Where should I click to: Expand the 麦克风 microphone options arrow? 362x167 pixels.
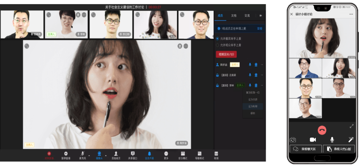[x=89, y=155]
